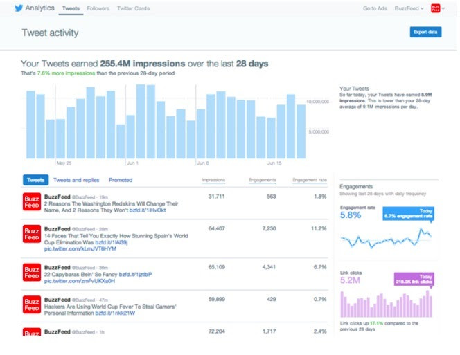Click the 7.6% more impressions text
Viewport: 460px width, 355px height.
point(66,73)
